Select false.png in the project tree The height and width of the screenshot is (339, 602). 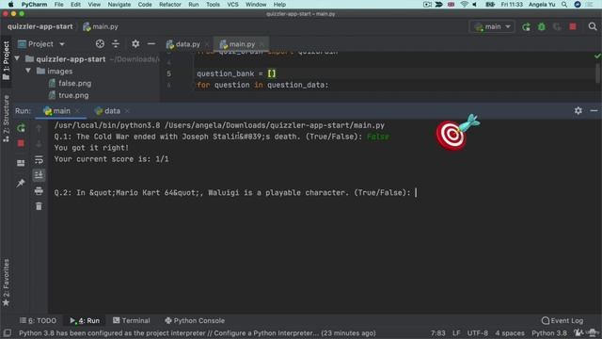75,83
